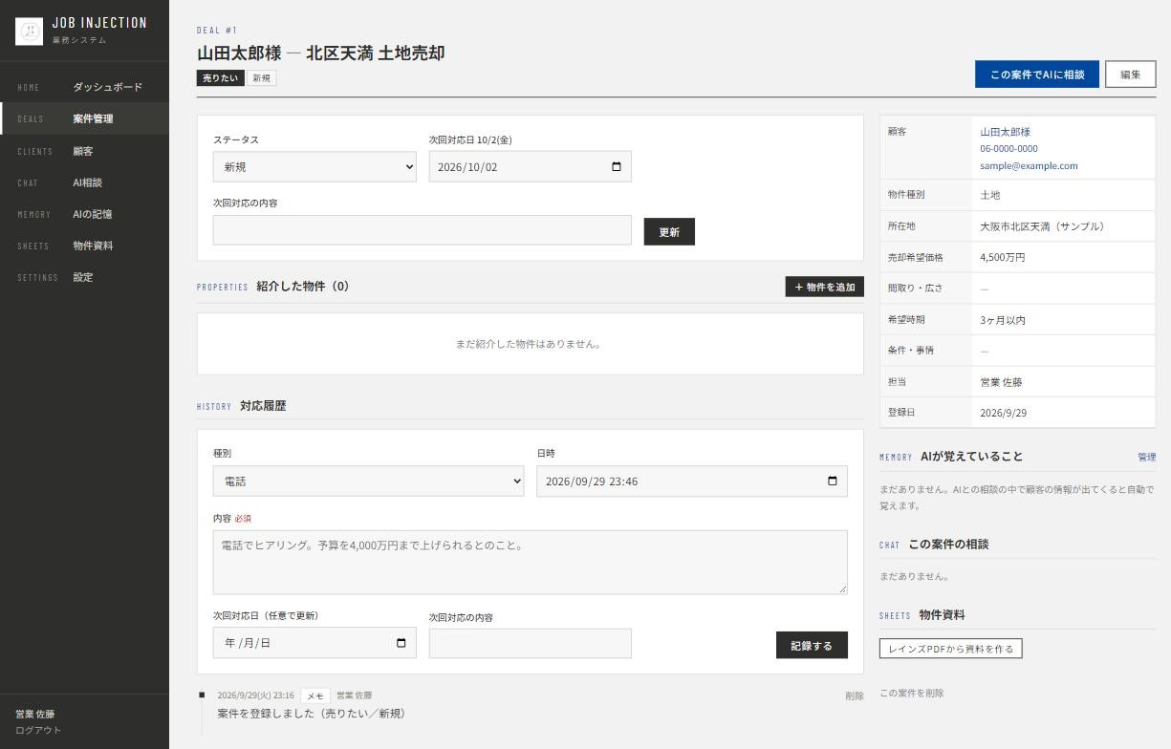
Task: Click 管理 link beside AIが覚えていること
Action: point(1146,458)
